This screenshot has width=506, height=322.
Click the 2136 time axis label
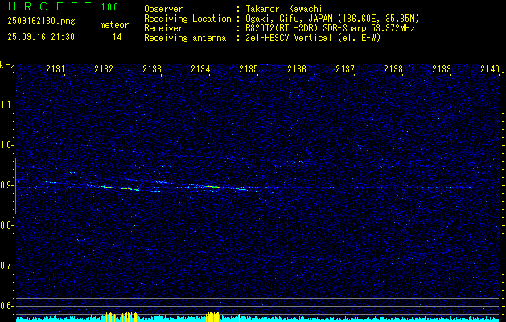click(297, 69)
